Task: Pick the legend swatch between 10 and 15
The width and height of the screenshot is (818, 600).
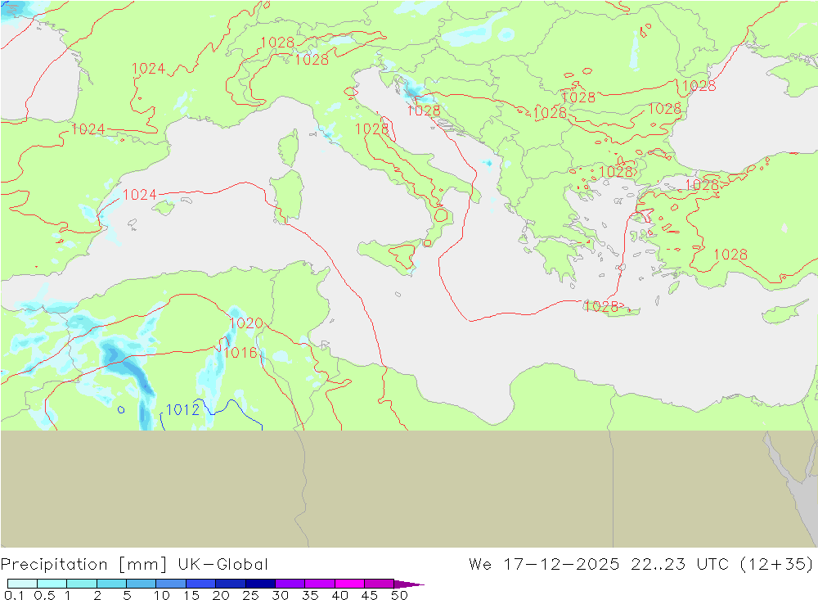Action: pyautogui.click(x=171, y=584)
